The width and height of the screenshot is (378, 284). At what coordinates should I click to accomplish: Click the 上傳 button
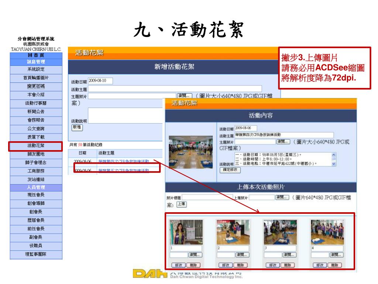[x=182, y=204]
